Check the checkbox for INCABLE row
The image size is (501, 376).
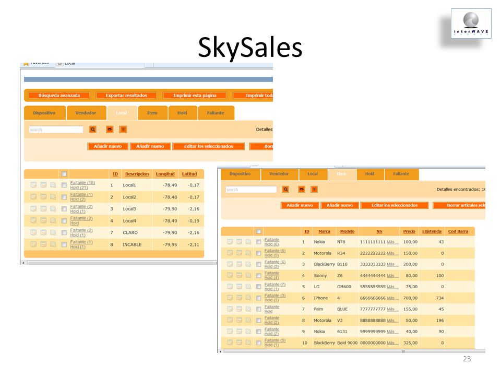click(64, 244)
